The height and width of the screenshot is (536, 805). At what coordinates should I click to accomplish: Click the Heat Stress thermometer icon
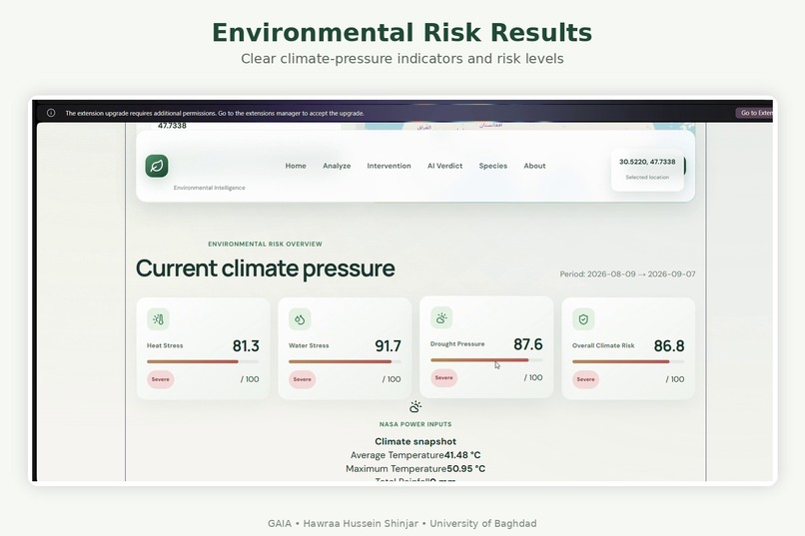tap(158, 319)
